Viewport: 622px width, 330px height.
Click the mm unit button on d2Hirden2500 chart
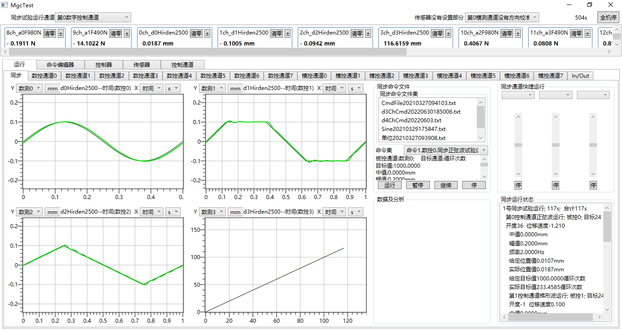(x=52, y=211)
